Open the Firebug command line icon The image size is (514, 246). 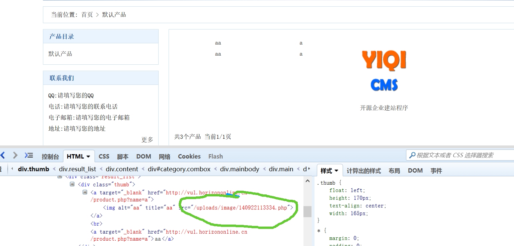[29, 155]
